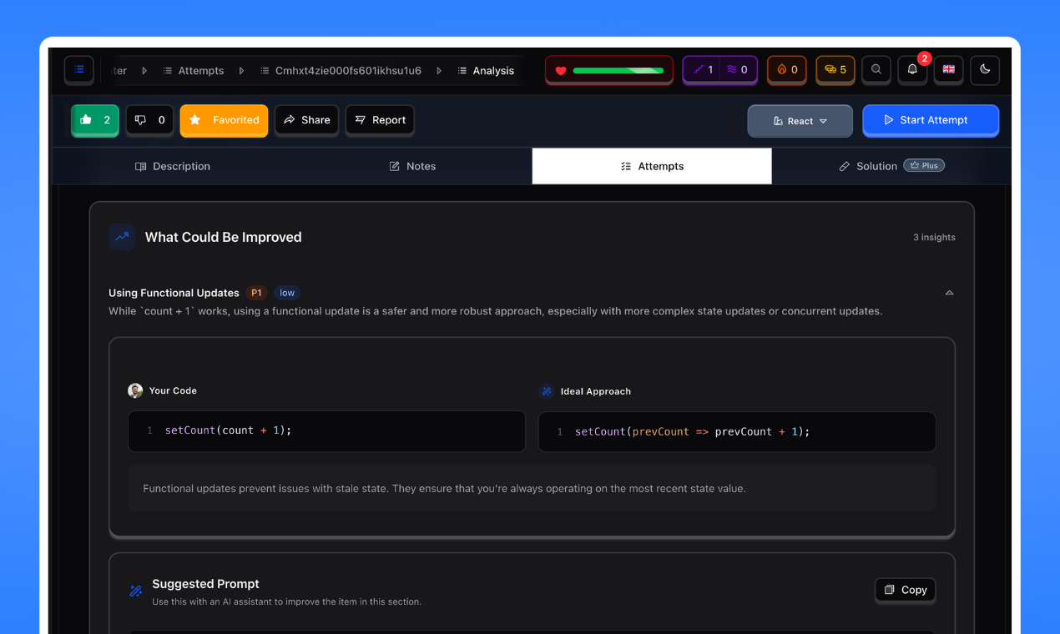Viewport: 1060px width, 634px height.
Task: Click the heart icon next to the health bar
Action: pyautogui.click(x=560, y=70)
